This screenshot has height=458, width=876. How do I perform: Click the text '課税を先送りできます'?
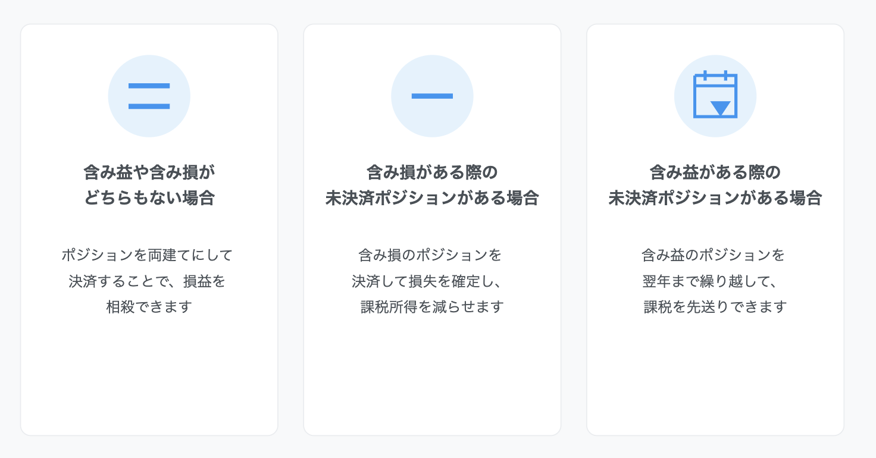click(715, 307)
